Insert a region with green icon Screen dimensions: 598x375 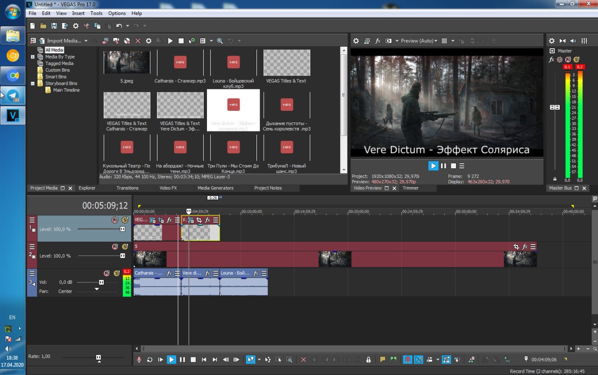[393, 360]
